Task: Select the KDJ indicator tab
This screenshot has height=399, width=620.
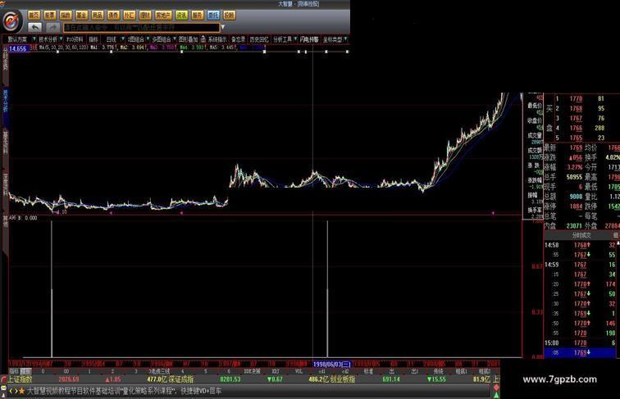Action: point(276,371)
